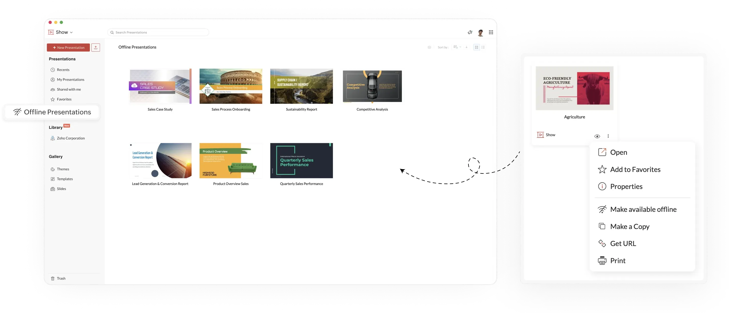
Task: Open the Zoho apps grid icon
Action: point(491,32)
